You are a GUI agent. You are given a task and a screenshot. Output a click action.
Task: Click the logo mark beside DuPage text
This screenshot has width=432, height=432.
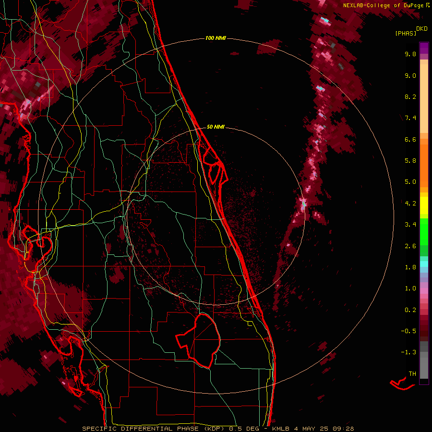(428, 5)
